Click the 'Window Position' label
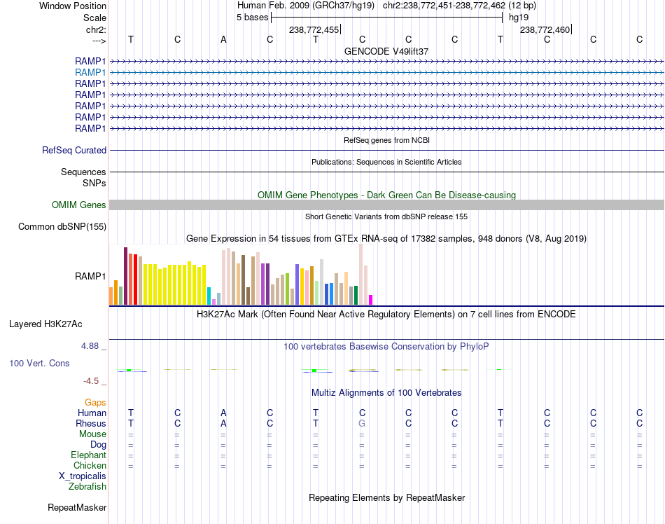 pos(73,6)
